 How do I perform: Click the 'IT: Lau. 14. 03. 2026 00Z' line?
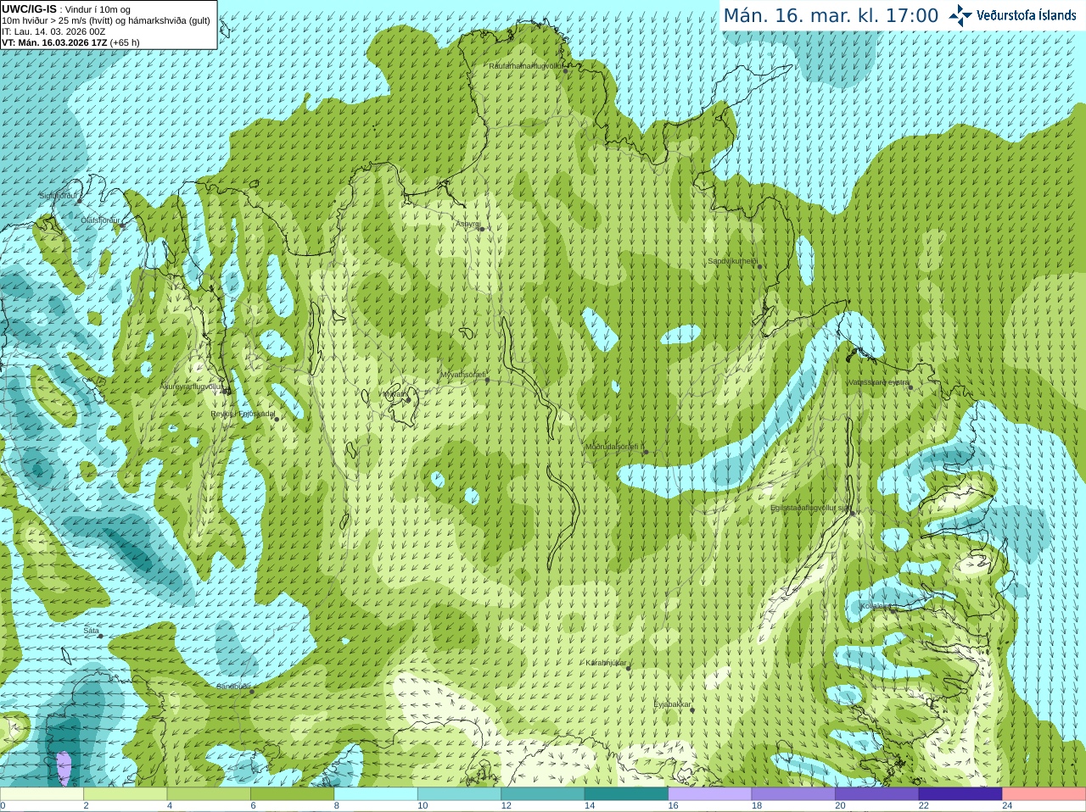point(53,31)
